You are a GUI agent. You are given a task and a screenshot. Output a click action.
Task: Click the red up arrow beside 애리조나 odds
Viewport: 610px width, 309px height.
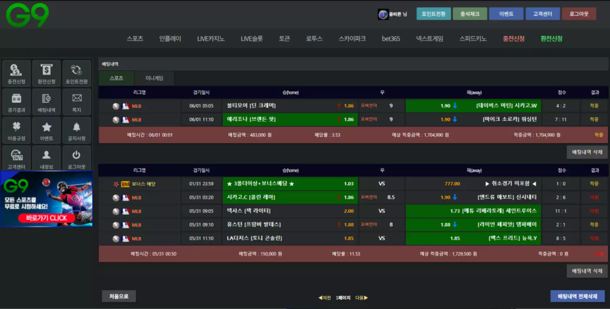(x=339, y=119)
